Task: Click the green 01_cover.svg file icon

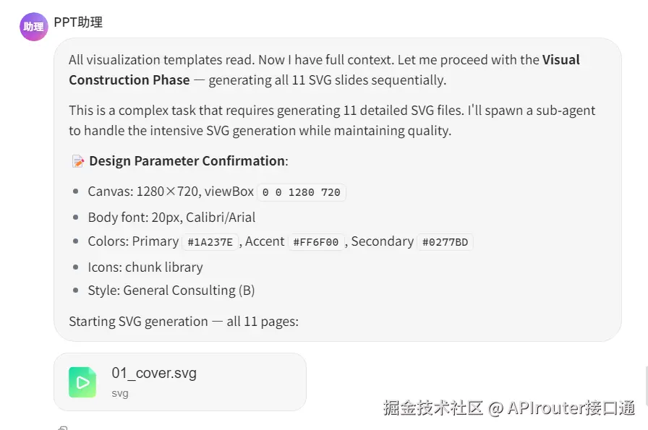Action: click(82, 382)
